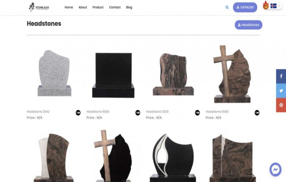View the black headstone with wooden cross
Screen dimensions: 286x182
[113, 156]
